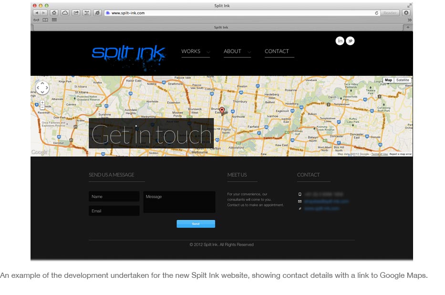
Task: Open the Home page toolbar button
Action: [54, 13]
